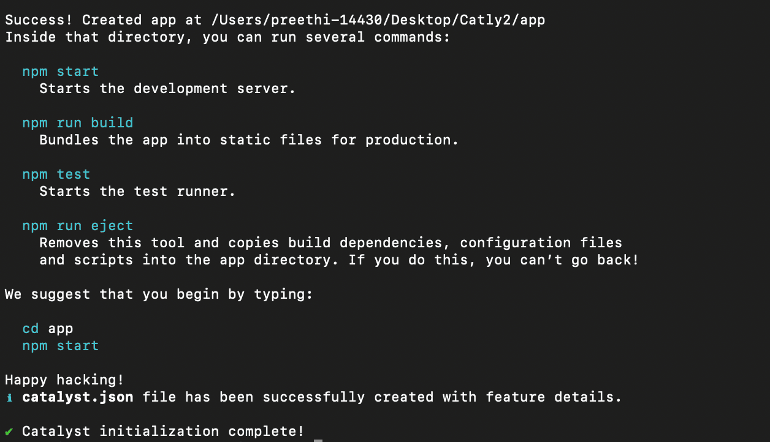Click the terminal cursor block at line end
This screenshot has width=770, height=442.
(x=318, y=438)
